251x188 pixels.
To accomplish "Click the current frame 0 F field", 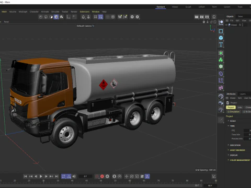I will tap(85, 177).
